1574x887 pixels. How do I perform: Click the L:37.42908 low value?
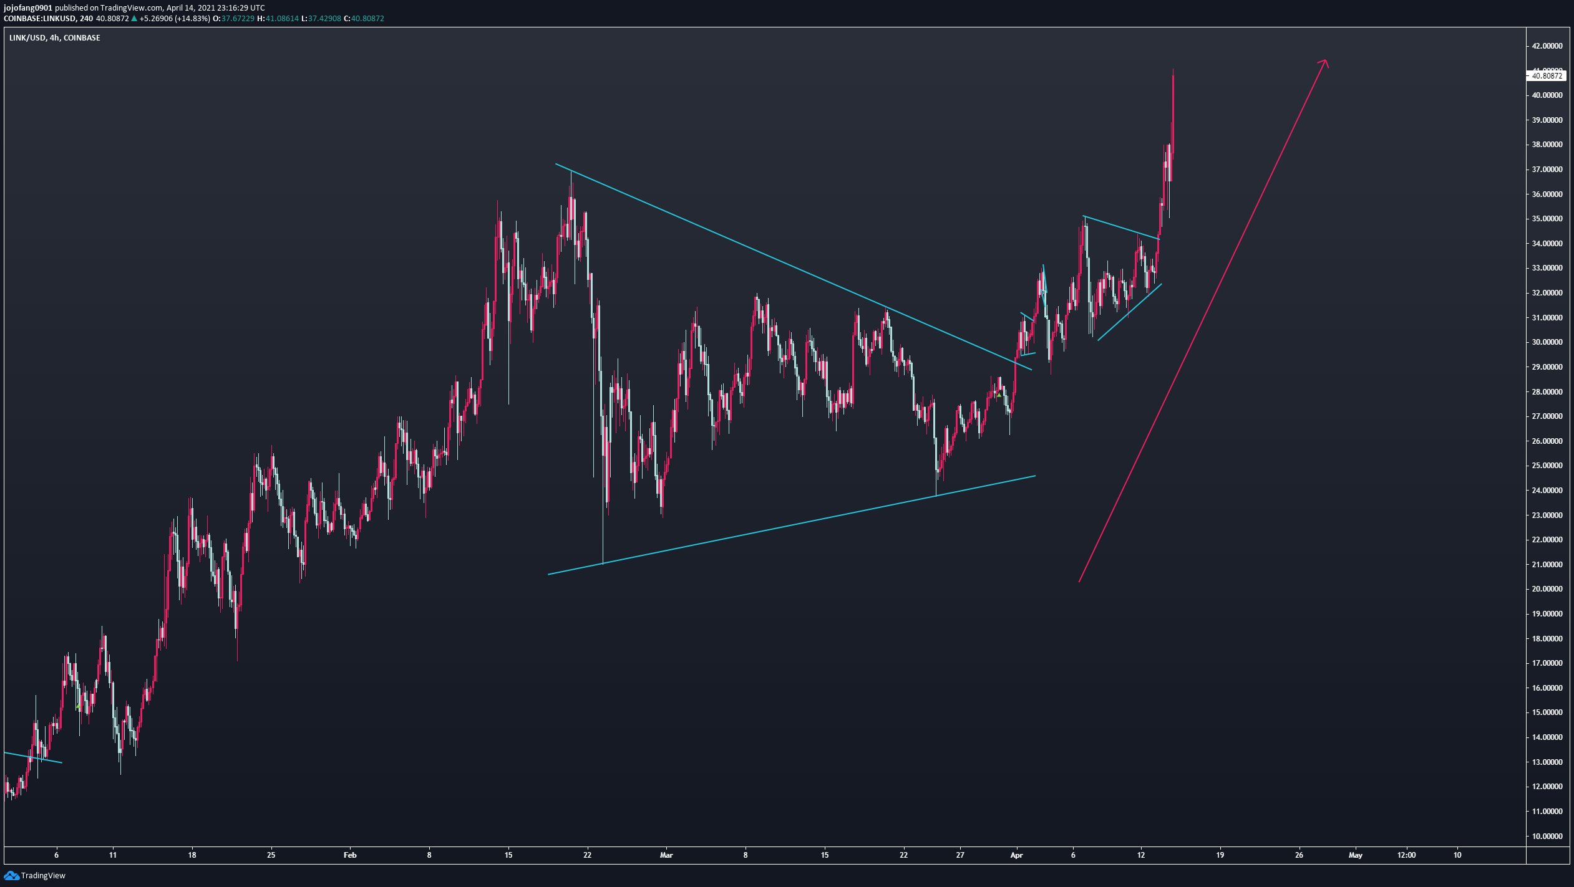(321, 19)
